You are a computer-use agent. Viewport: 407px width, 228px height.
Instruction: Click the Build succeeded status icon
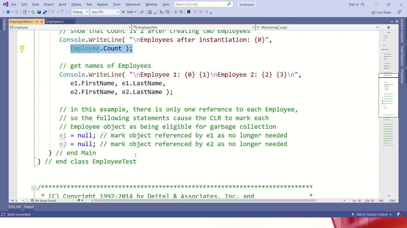[x=3, y=214]
